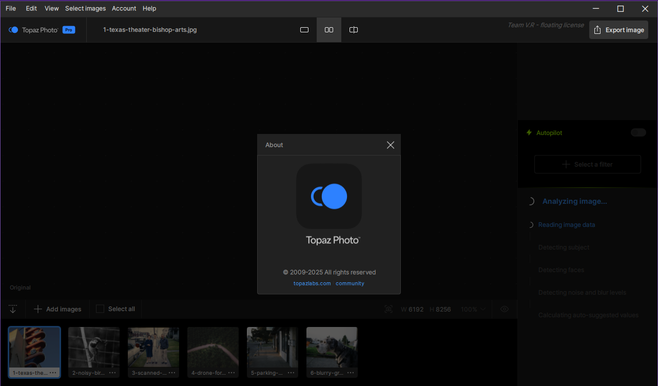Maximize the Topaz Photo window
The height and width of the screenshot is (386, 658).
pyautogui.click(x=621, y=8)
